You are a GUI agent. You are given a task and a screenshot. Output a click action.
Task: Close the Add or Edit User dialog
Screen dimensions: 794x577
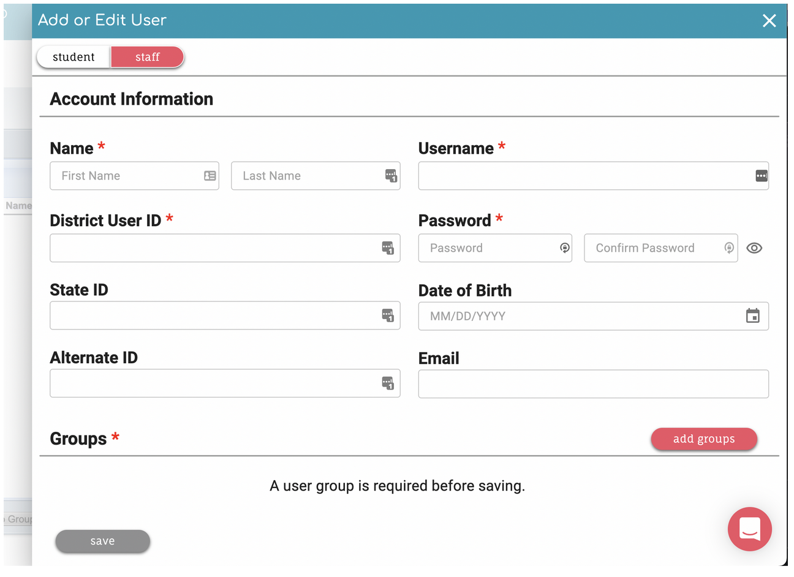pyautogui.click(x=769, y=21)
